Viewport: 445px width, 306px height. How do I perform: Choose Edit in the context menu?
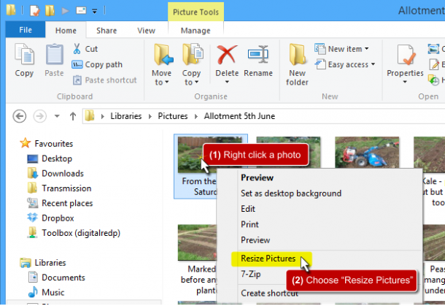[x=248, y=209]
